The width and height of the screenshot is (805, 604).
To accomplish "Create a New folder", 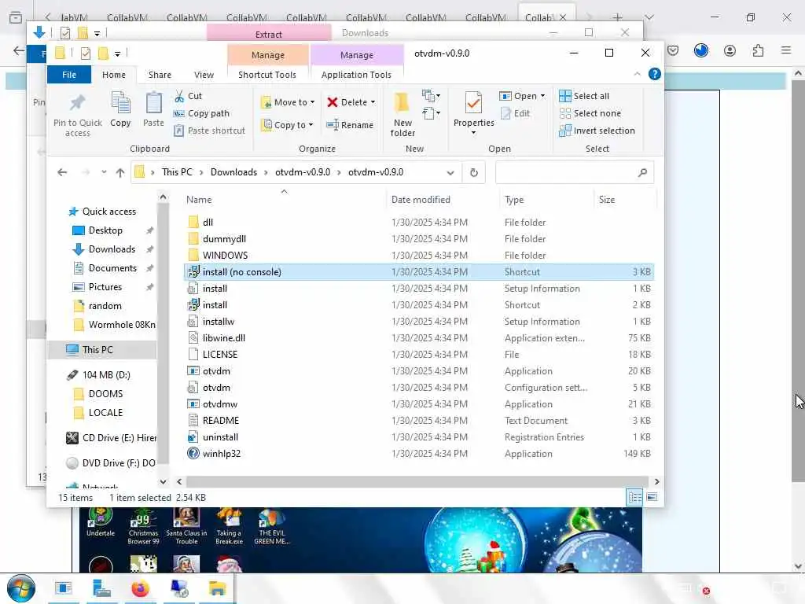I will [402, 115].
